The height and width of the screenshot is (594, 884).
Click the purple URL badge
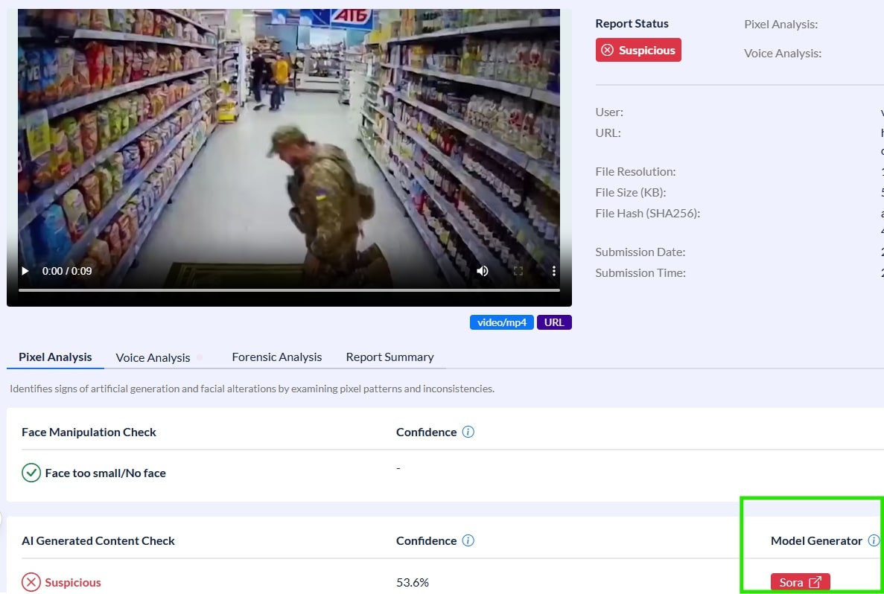[554, 322]
